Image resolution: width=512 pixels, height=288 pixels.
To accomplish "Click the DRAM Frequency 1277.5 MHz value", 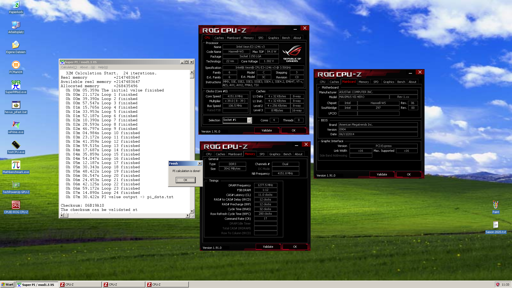I will coord(265,185).
